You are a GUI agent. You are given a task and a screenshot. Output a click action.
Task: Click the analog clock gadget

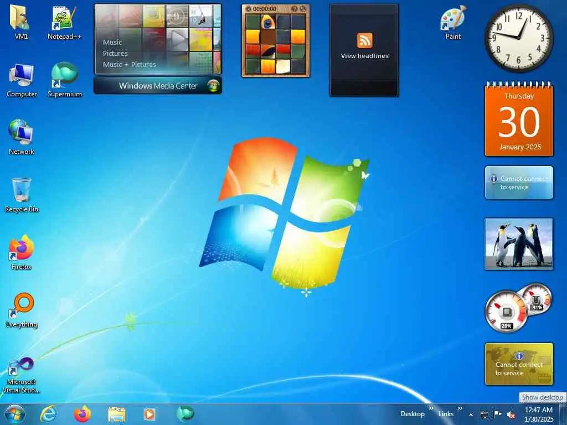pyautogui.click(x=519, y=38)
